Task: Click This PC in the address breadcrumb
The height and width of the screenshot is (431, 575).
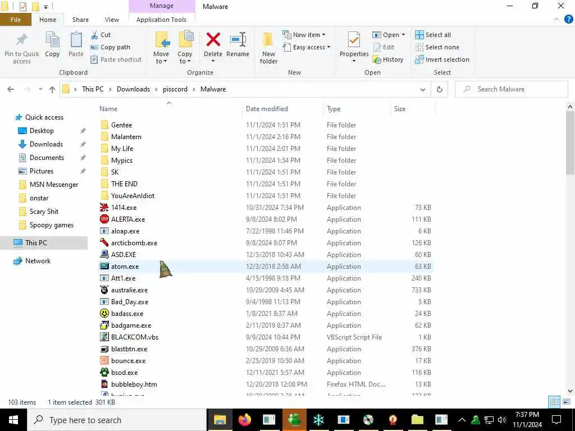Action: pyautogui.click(x=93, y=89)
